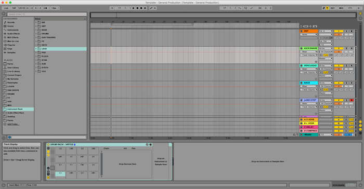Click the Arrangement Record button

(x=141, y=8)
